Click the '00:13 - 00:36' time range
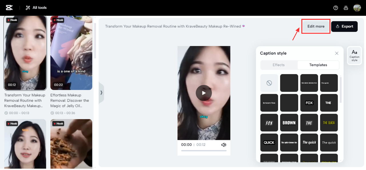Screen dimensions: 366x170 click(65, 113)
